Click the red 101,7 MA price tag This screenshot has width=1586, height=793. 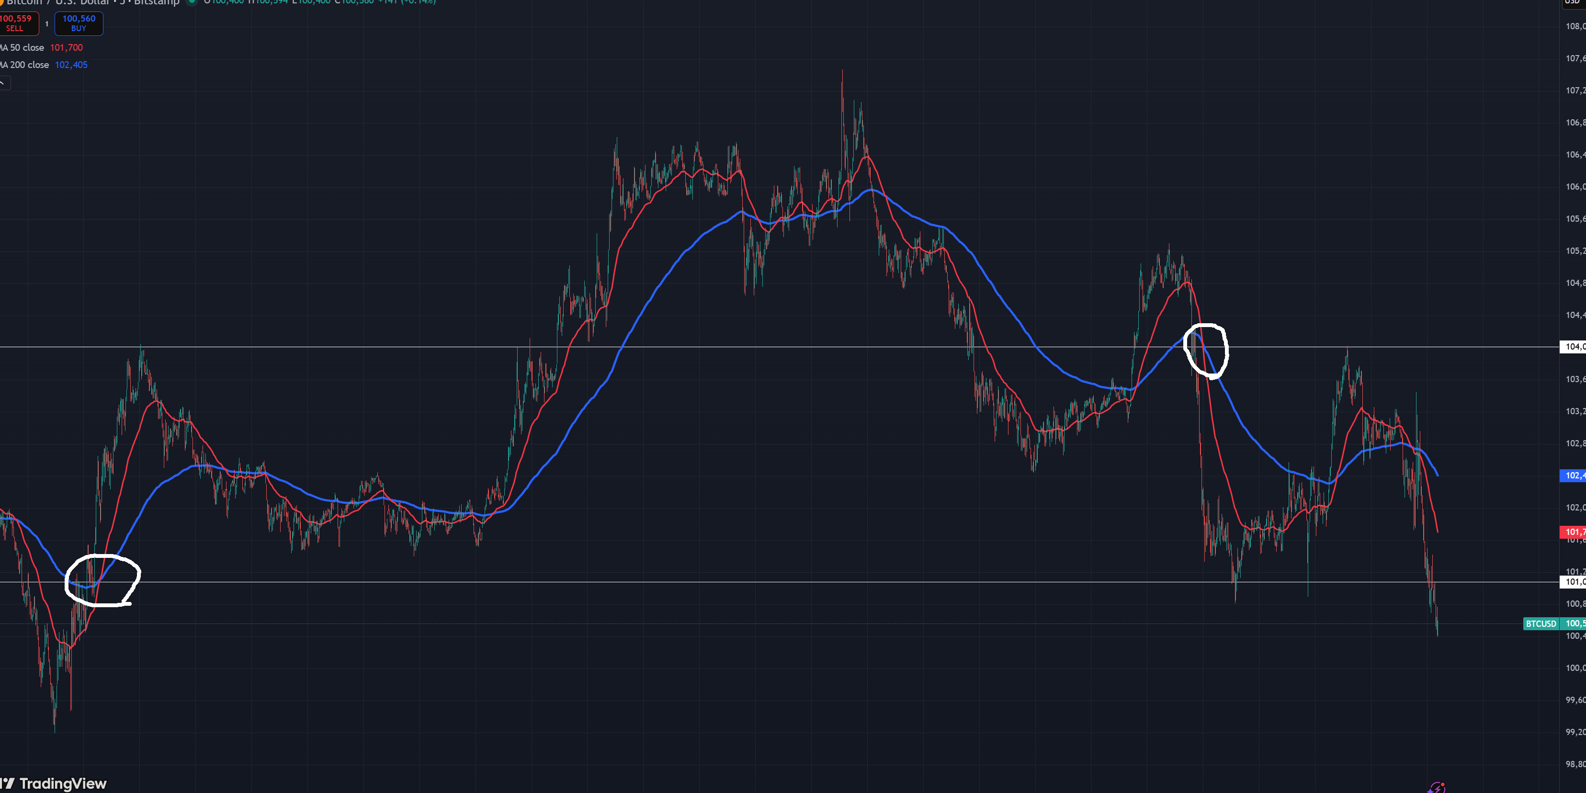[x=1573, y=532]
